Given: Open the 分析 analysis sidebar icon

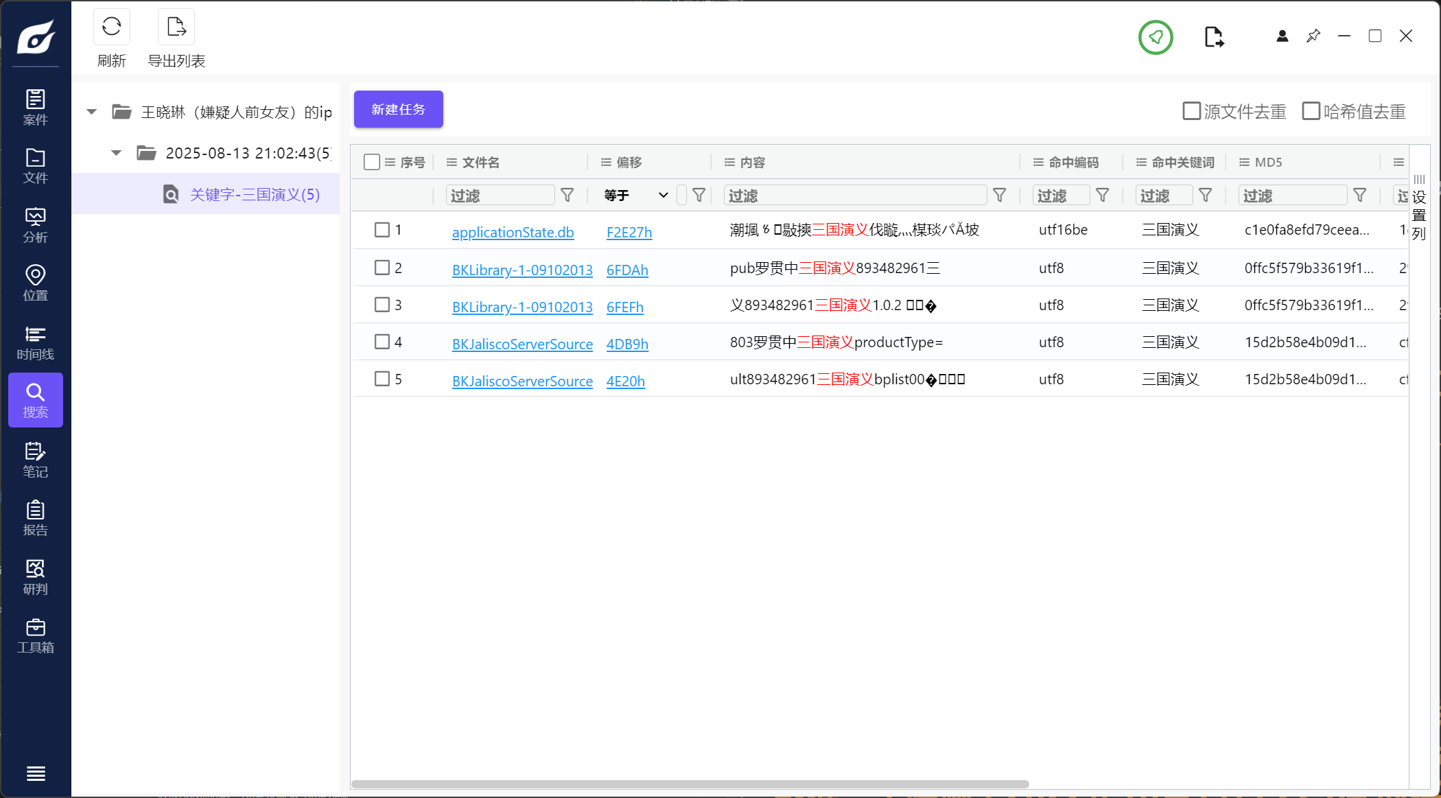Looking at the screenshot, I should point(35,225).
